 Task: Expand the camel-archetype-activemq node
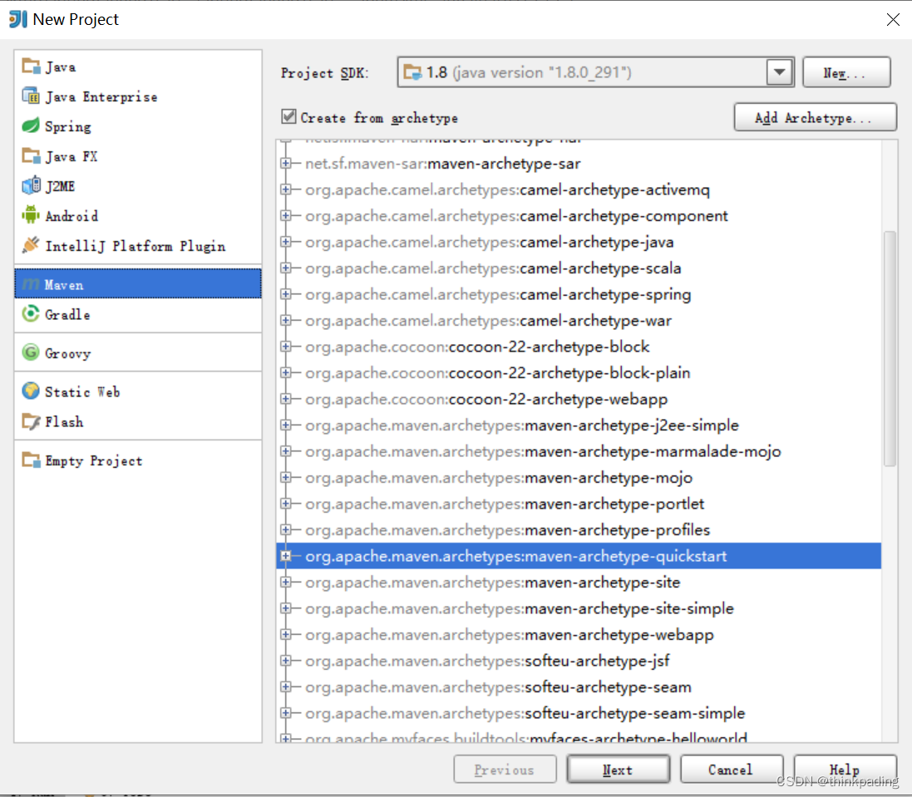pos(286,189)
